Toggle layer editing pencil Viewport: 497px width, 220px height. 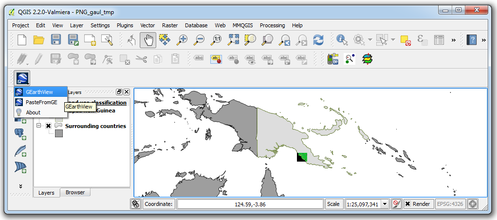38,59
